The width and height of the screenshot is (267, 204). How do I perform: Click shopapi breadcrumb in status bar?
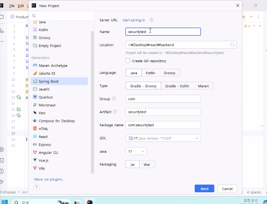tap(9, 192)
